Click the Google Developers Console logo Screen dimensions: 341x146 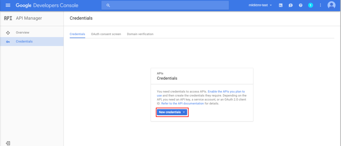tap(47, 5)
